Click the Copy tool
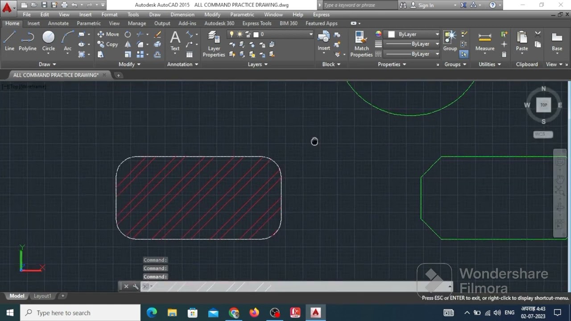The image size is (571, 321). (x=108, y=44)
